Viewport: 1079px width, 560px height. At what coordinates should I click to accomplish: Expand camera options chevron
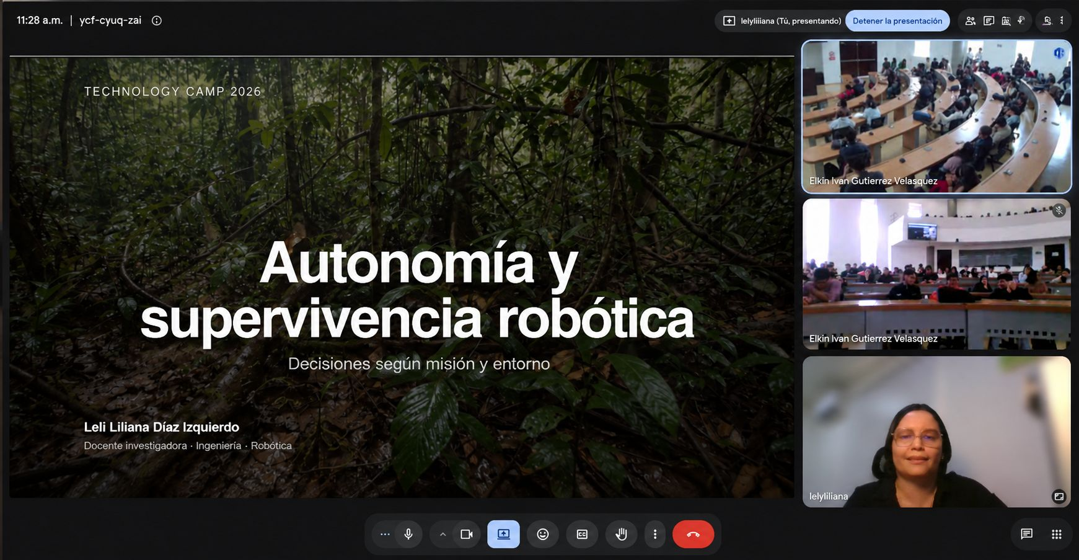[443, 534]
